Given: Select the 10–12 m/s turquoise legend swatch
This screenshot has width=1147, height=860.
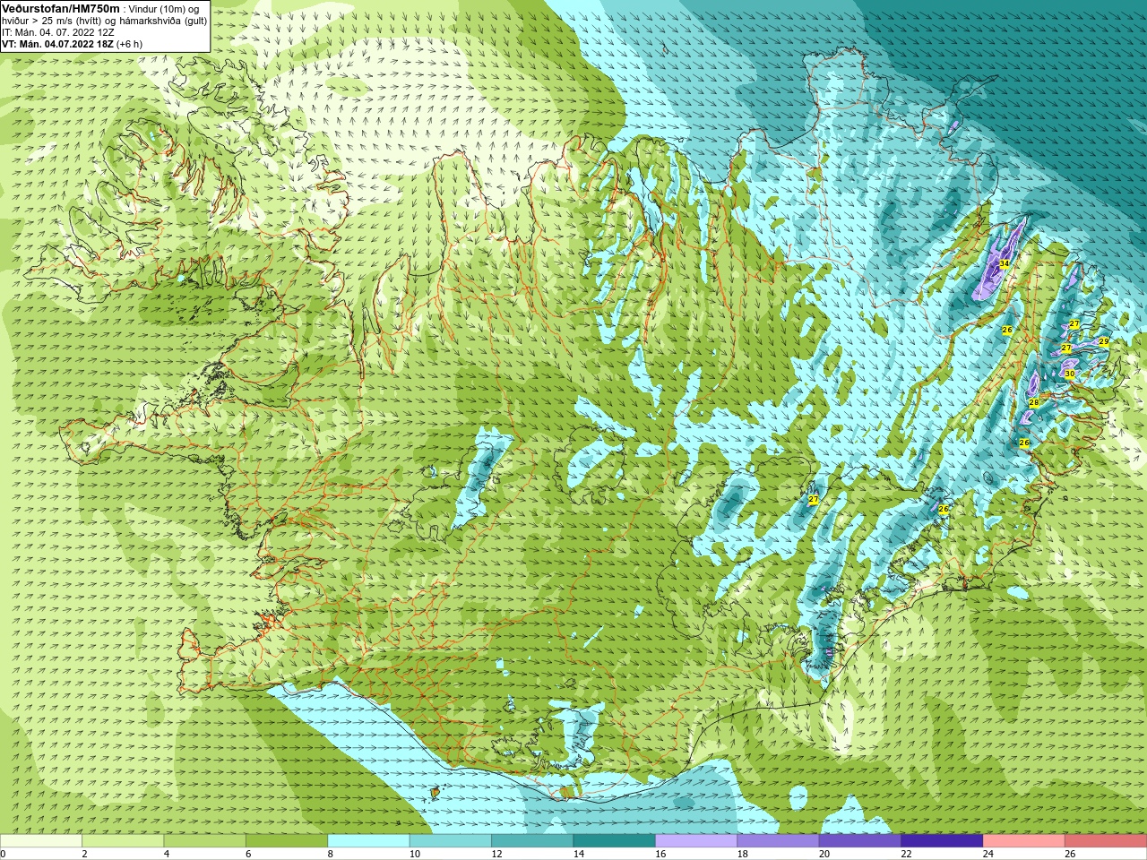Looking at the screenshot, I should click(x=450, y=841).
